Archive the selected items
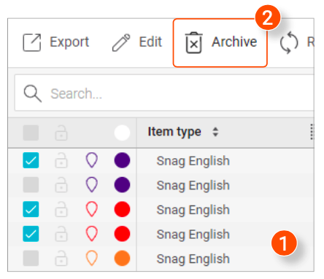The image size is (324, 279). point(220,43)
